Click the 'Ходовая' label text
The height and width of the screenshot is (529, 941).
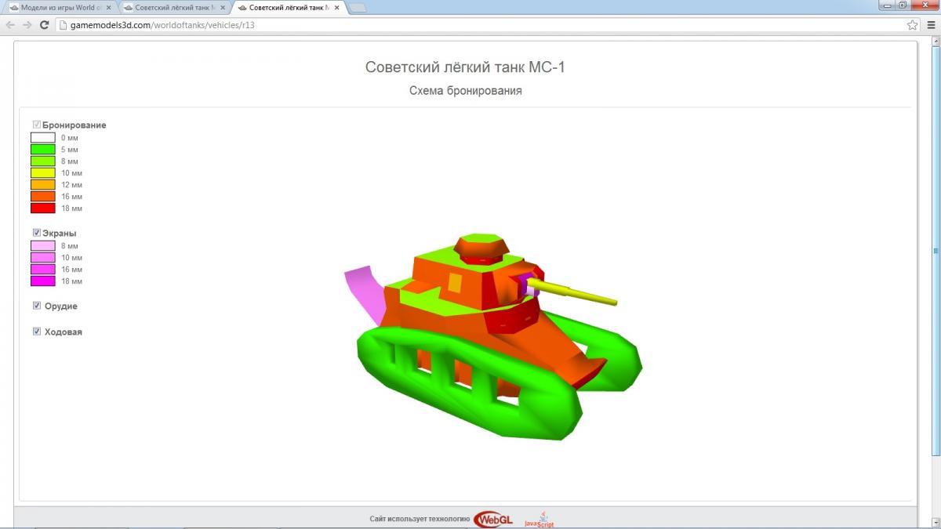(x=63, y=332)
